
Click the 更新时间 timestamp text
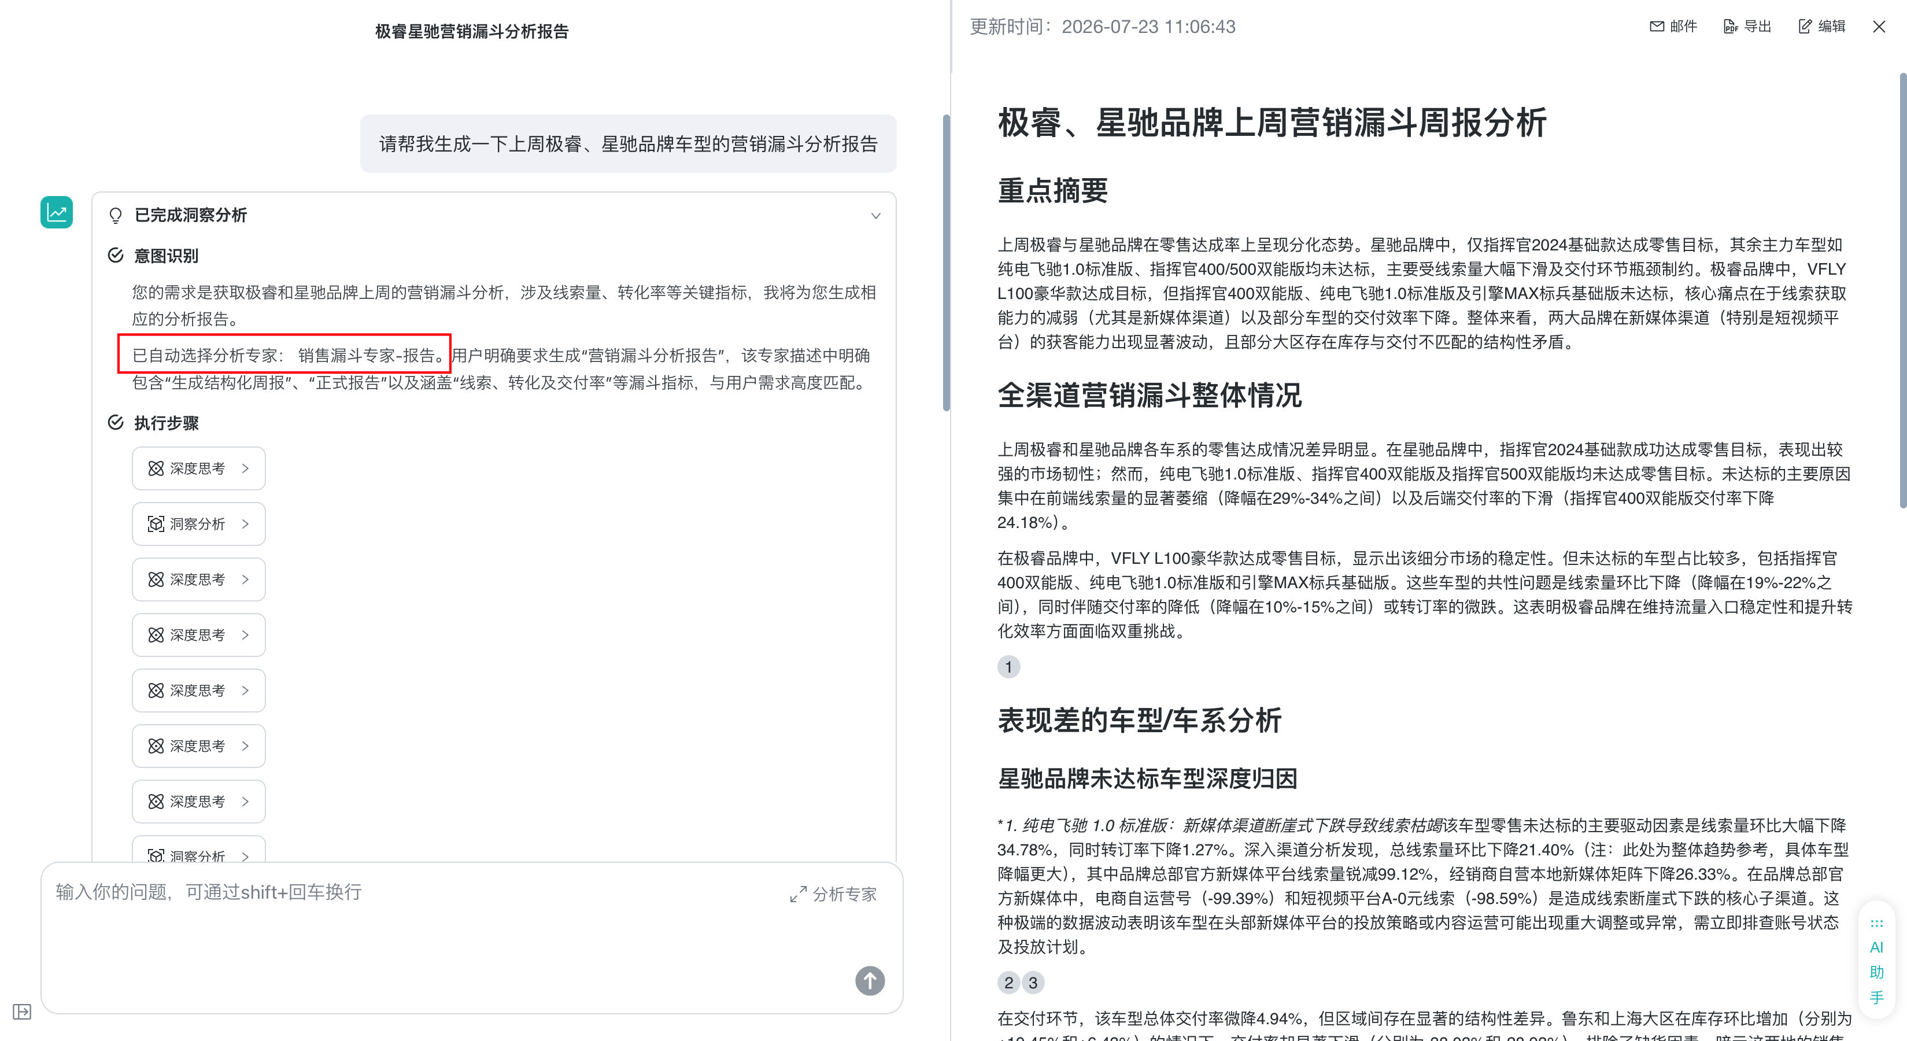[x=1102, y=27]
